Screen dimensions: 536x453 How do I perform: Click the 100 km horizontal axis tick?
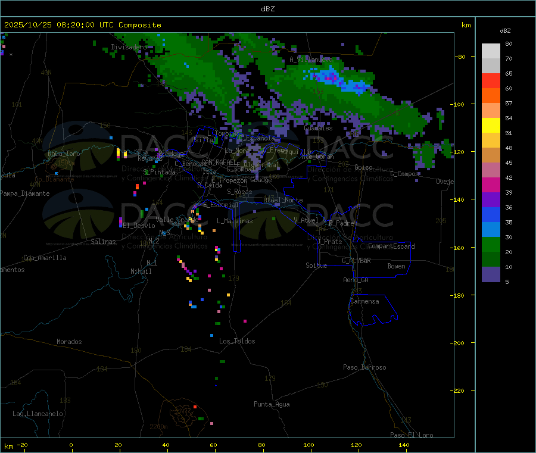pos(308,445)
